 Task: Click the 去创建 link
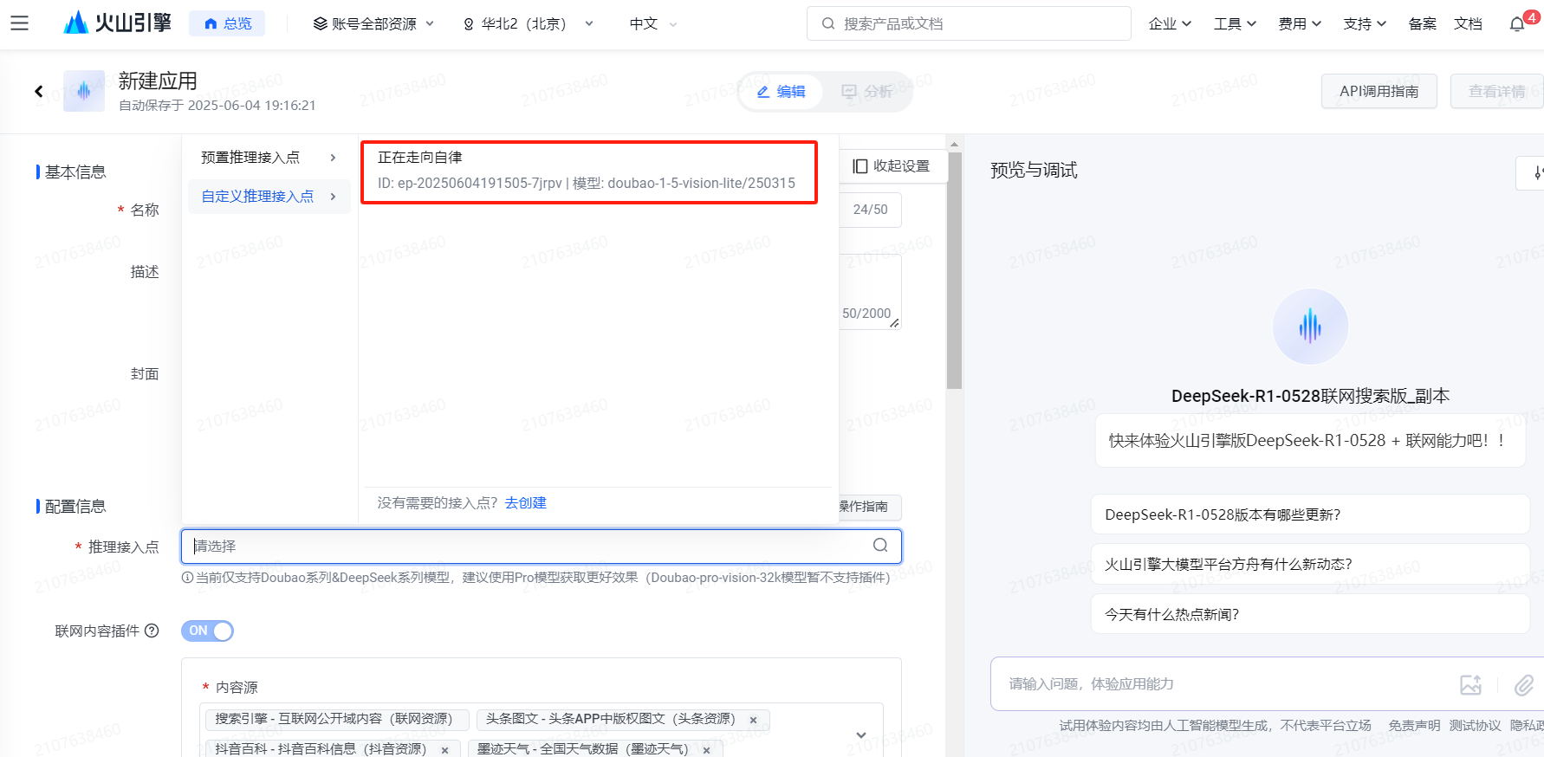pos(525,503)
